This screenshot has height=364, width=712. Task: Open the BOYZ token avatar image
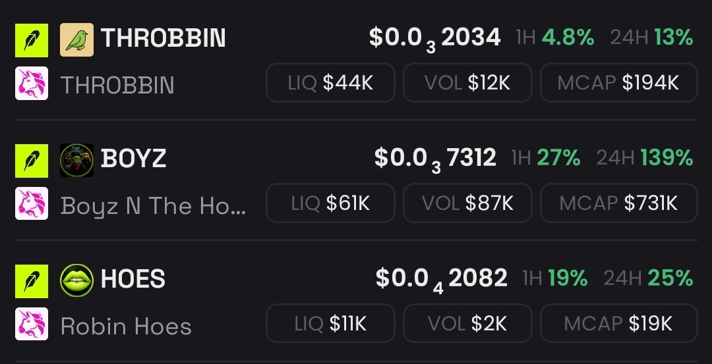point(76,160)
